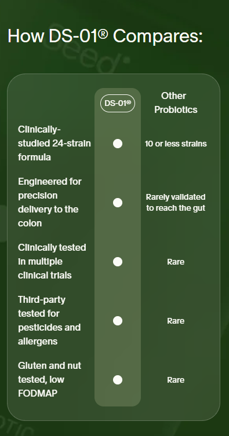Screen dimensions: 229x436
Task: Click "Rare" in the pesticides row
Action: tap(176, 321)
